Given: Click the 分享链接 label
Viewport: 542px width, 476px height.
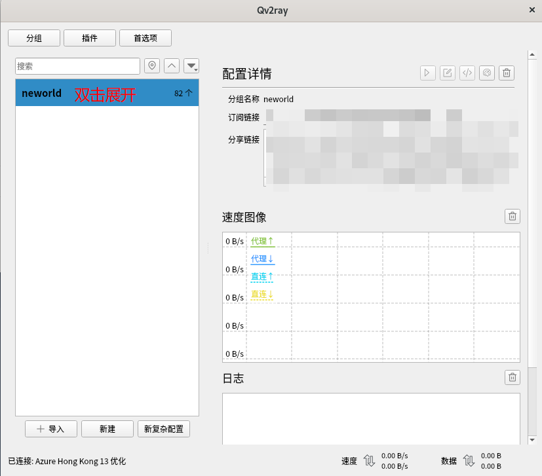Looking at the screenshot, I should (244, 139).
